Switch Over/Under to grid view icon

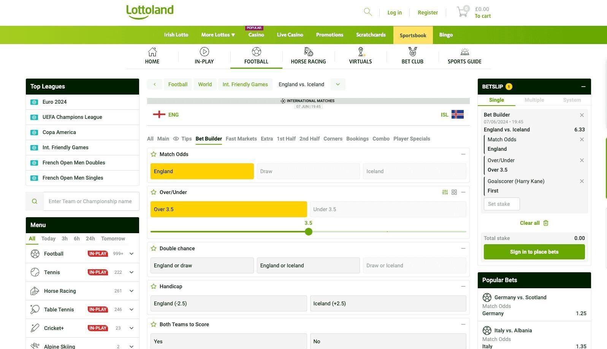[454, 192]
